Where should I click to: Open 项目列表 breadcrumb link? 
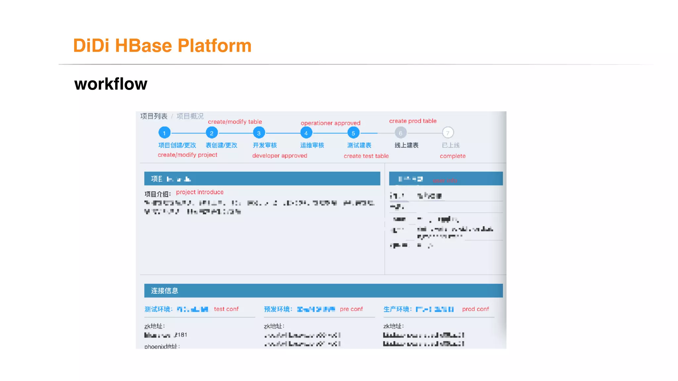pos(154,116)
